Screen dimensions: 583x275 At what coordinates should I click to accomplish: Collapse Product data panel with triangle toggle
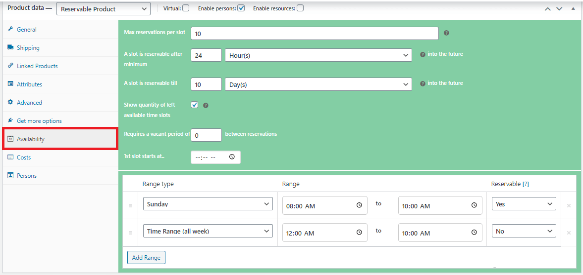[x=573, y=8]
